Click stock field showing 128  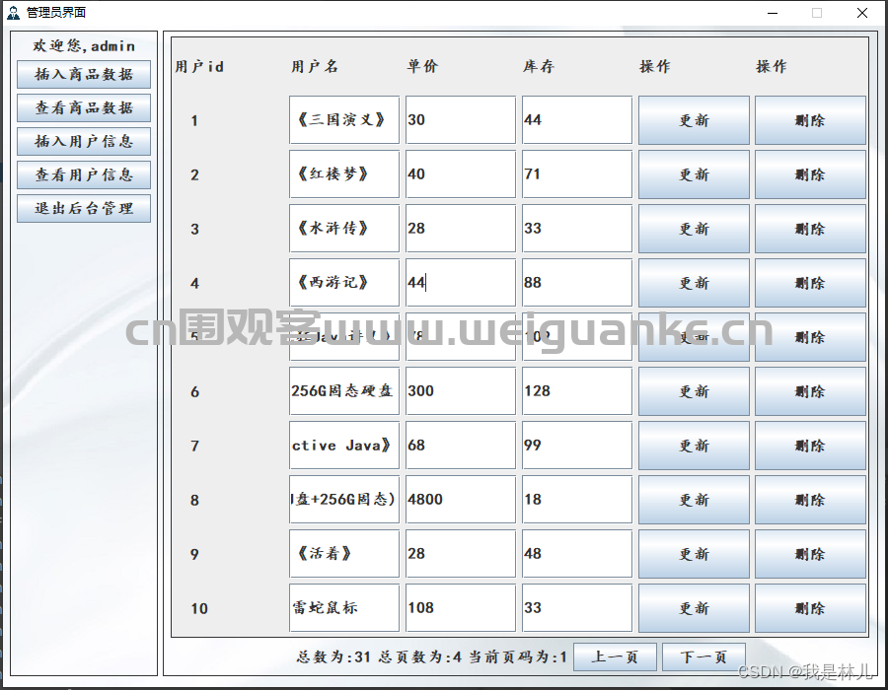[x=577, y=391]
